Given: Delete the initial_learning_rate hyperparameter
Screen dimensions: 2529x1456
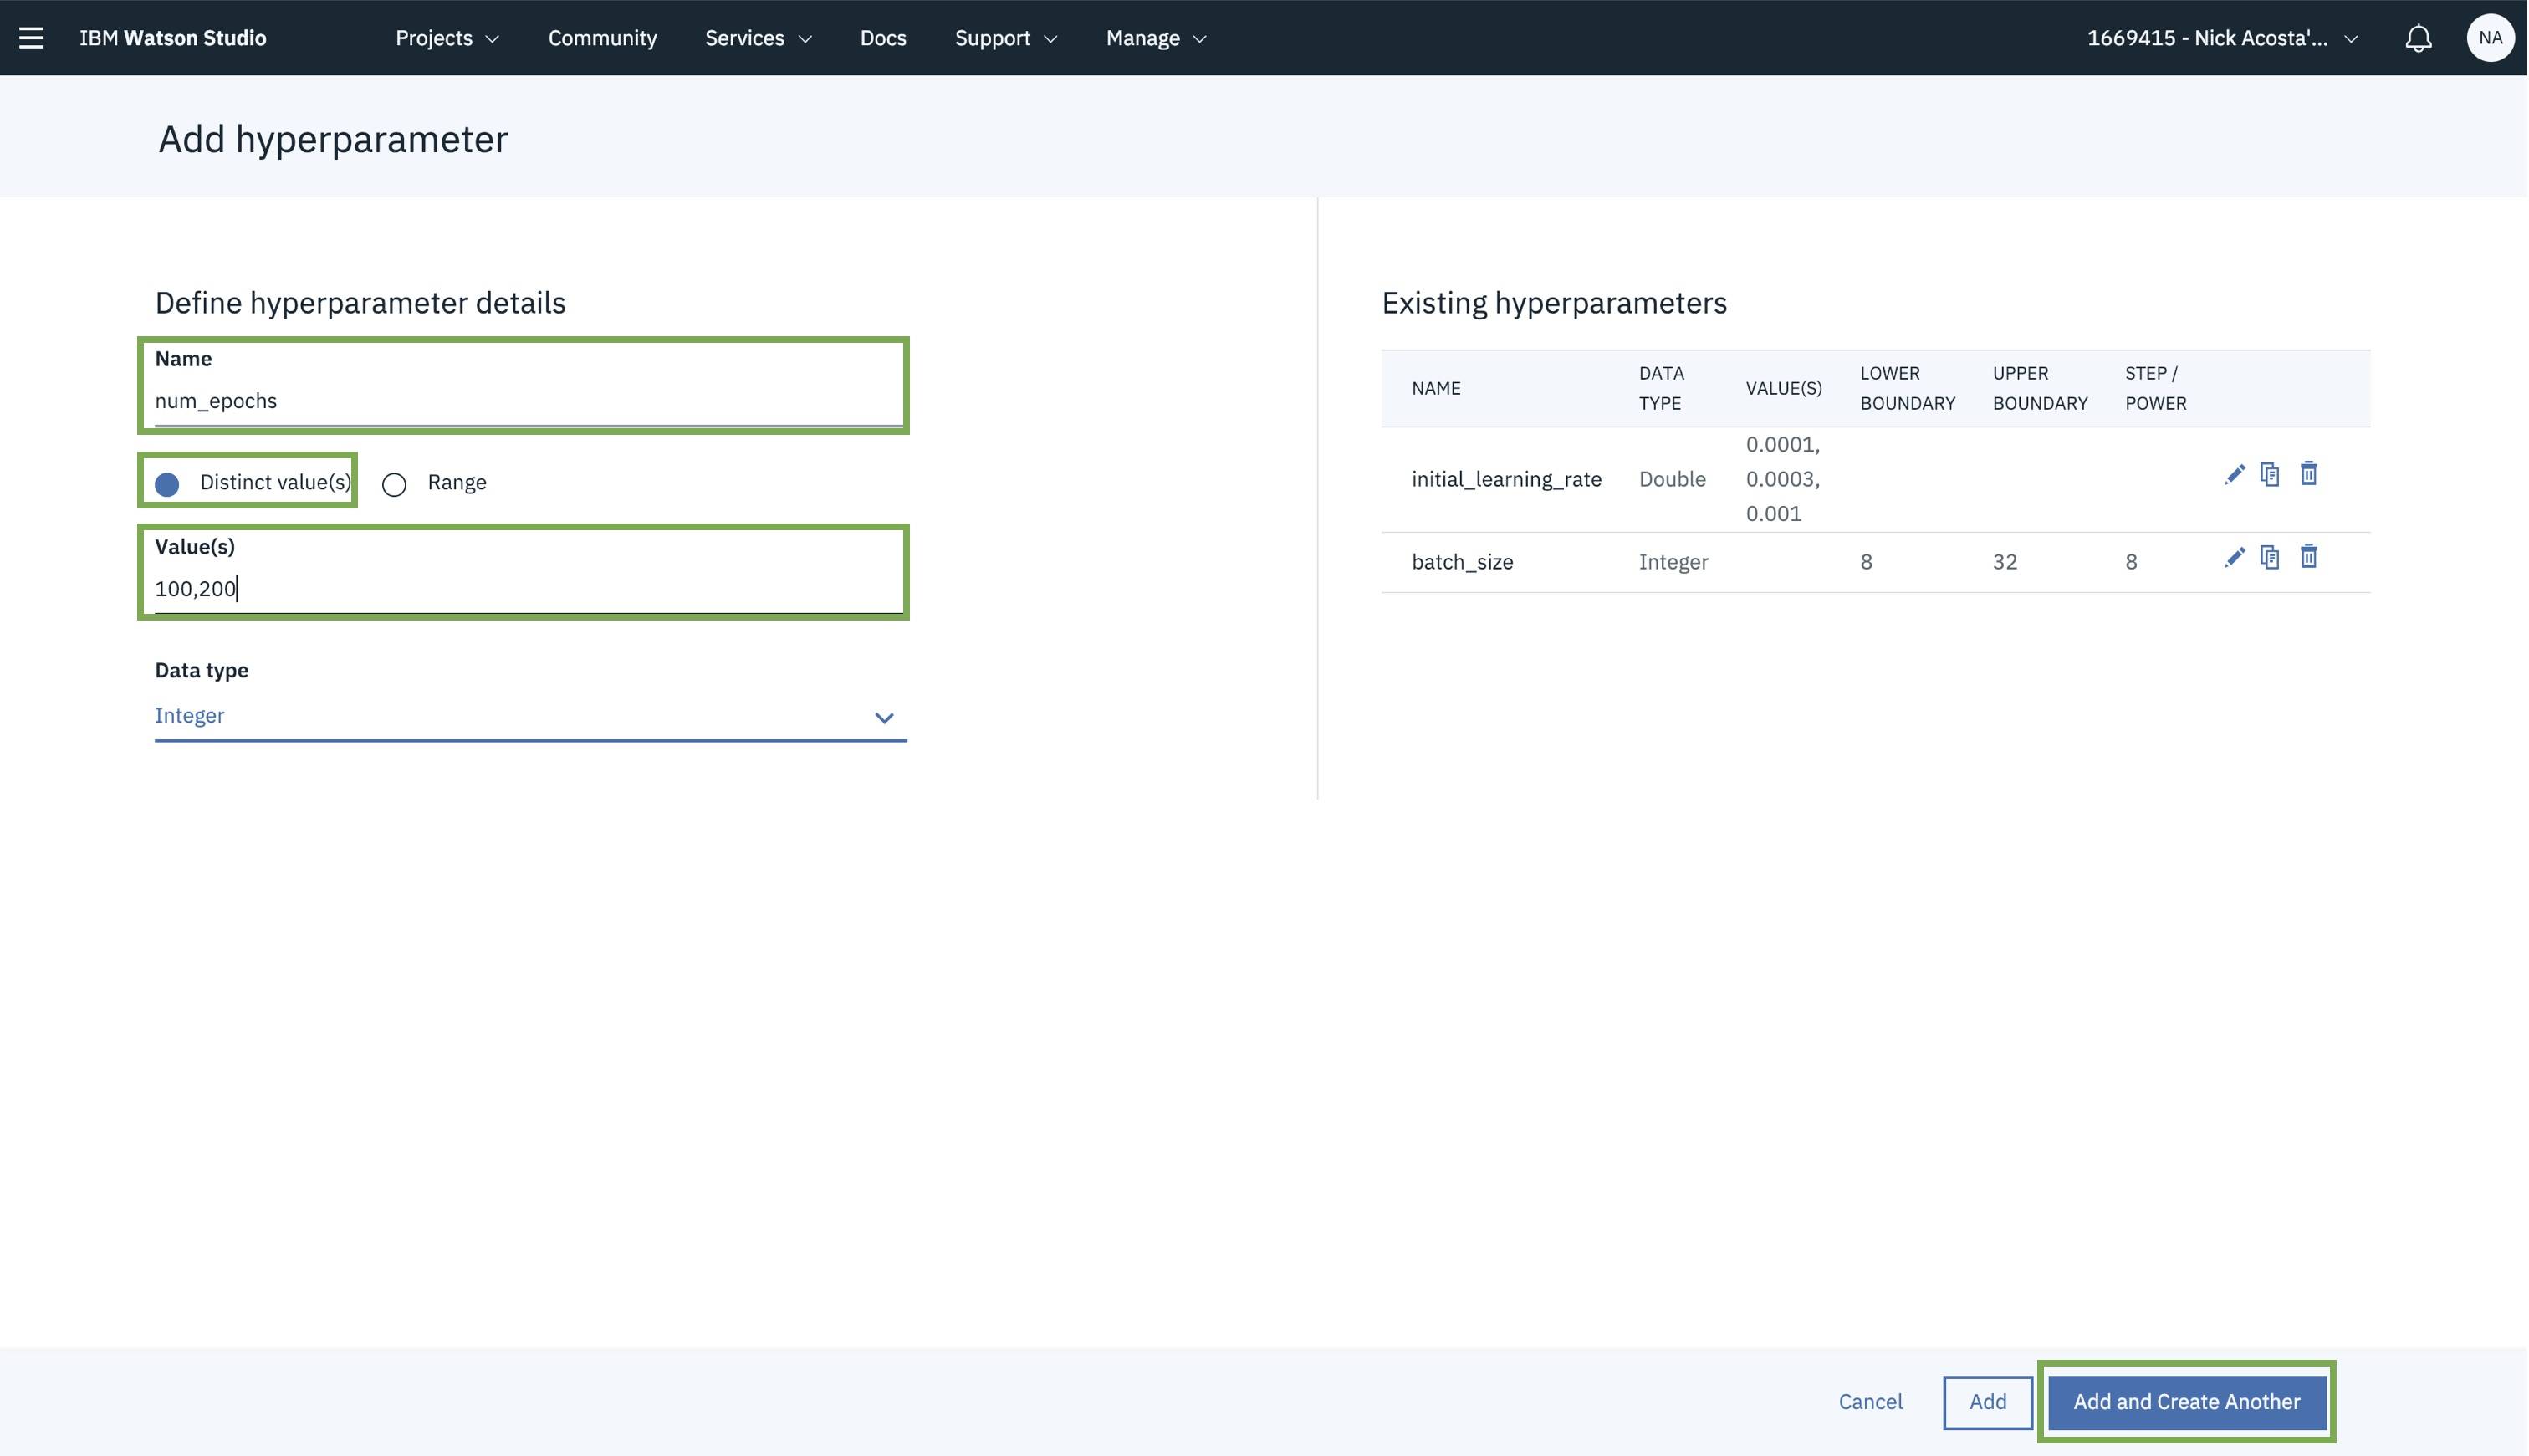Looking at the screenshot, I should pyautogui.click(x=2308, y=473).
